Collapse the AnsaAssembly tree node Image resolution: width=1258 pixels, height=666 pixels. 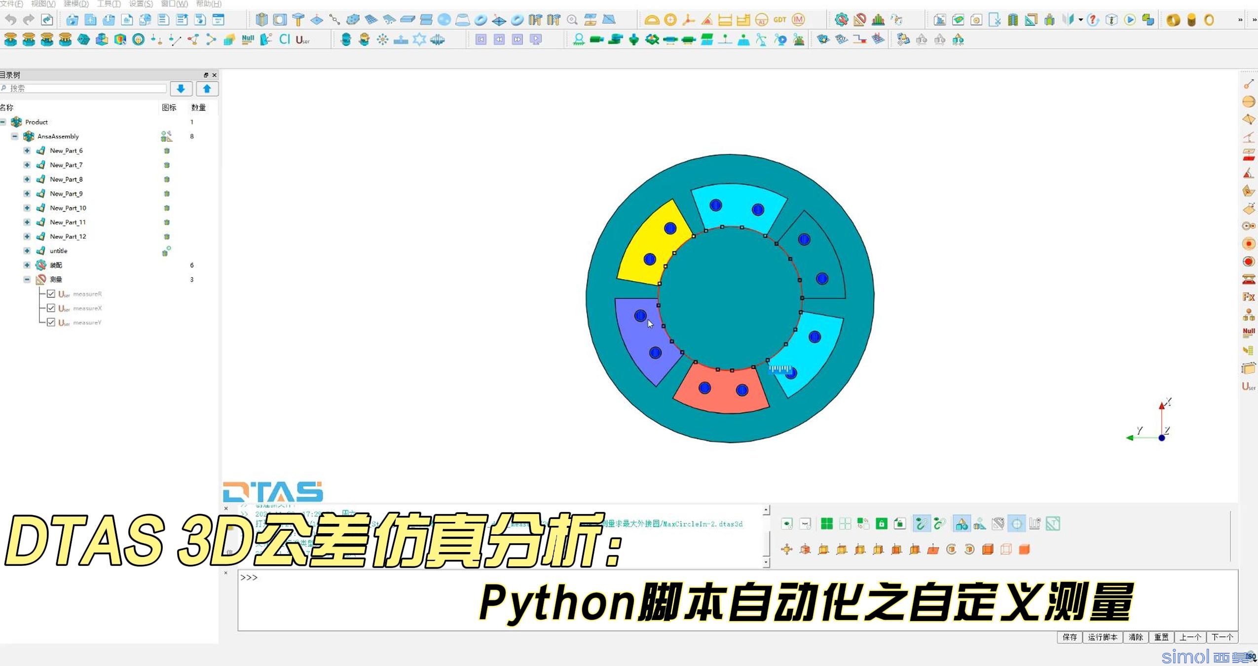coord(15,136)
